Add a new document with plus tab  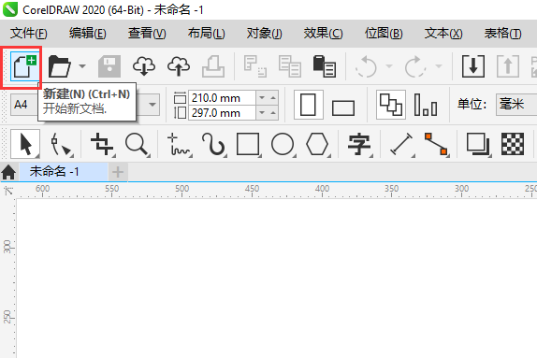(118, 172)
